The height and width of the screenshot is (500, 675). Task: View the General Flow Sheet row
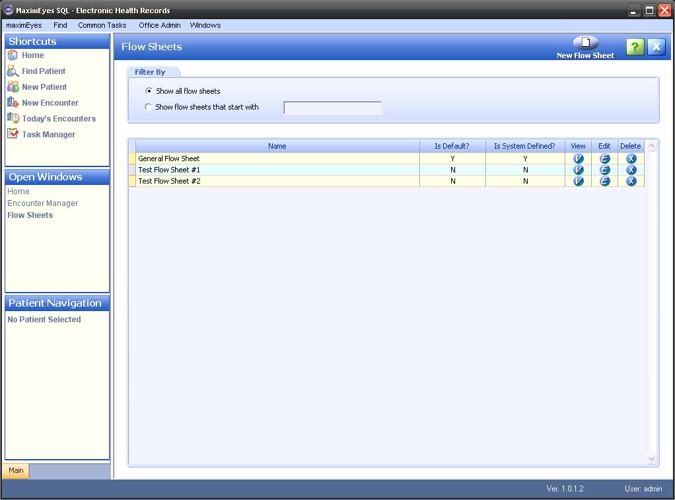pyautogui.click(x=578, y=159)
